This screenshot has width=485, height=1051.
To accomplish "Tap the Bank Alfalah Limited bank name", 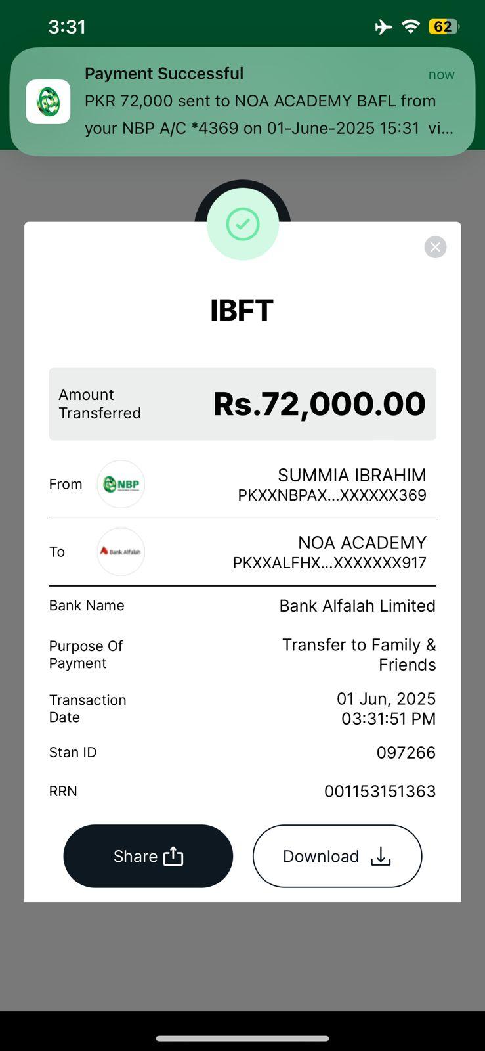I will 357,606.
